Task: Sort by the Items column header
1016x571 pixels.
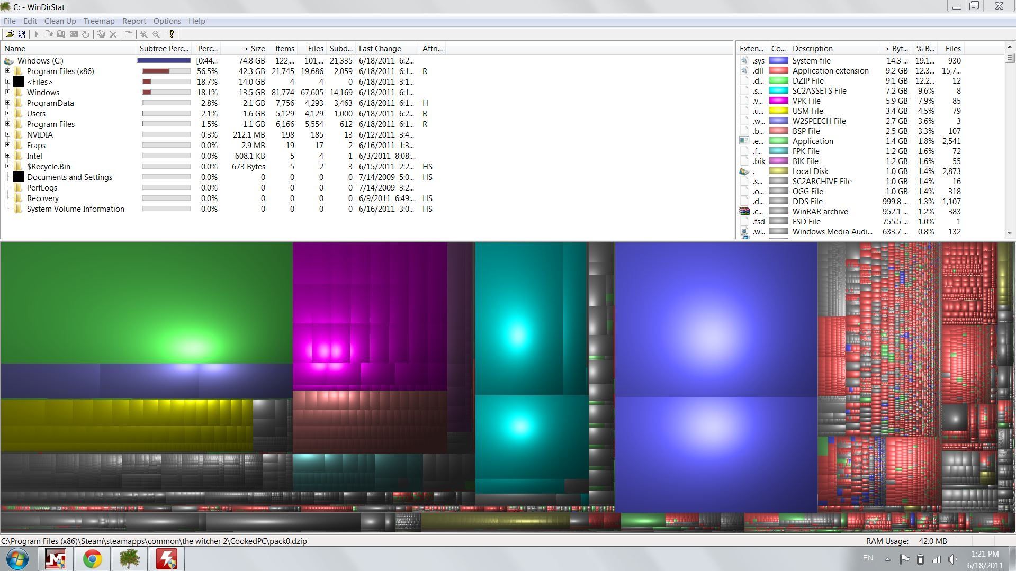Action: (x=283, y=49)
